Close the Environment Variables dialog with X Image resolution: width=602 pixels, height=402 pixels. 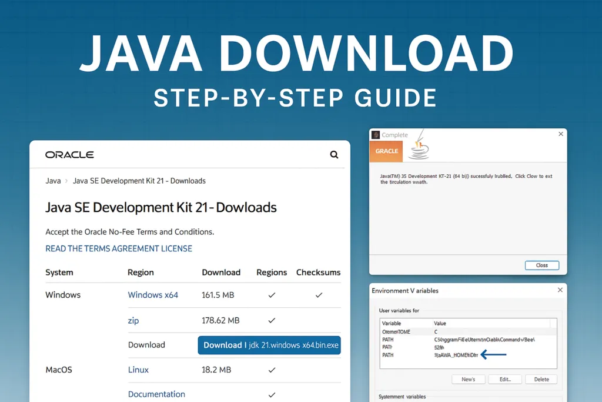pos(560,290)
